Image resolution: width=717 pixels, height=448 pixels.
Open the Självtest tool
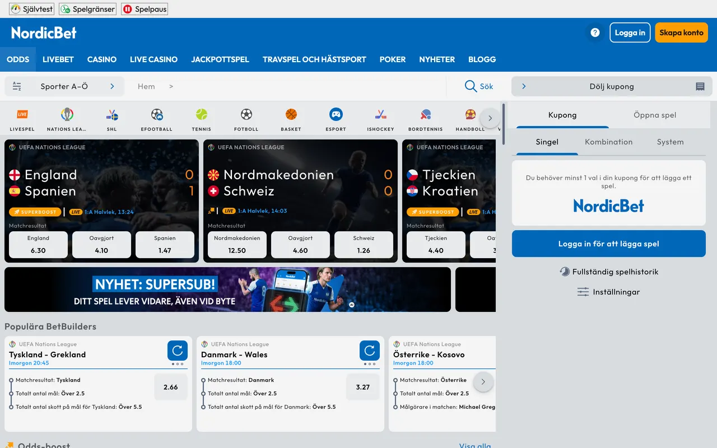pos(32,9)
